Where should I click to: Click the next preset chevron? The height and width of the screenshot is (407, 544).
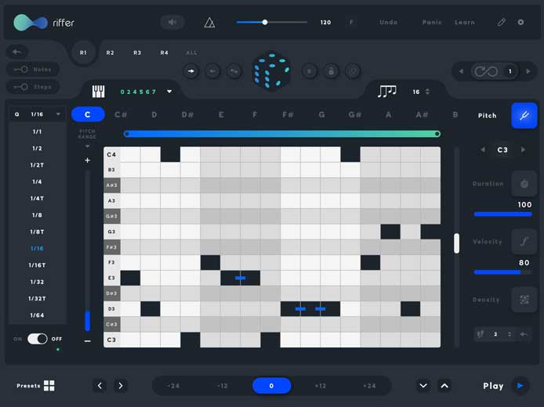tap(121, 386)
